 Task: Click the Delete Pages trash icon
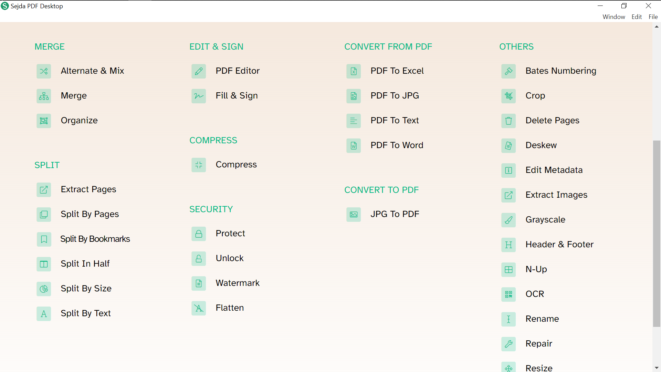[508, 121]
